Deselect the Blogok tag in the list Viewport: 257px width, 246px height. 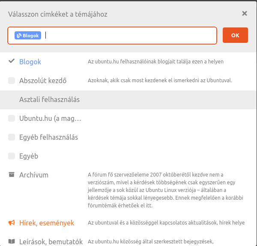click(x=30, y=62)
